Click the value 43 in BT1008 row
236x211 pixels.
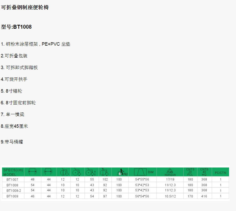tap(92, 185)
